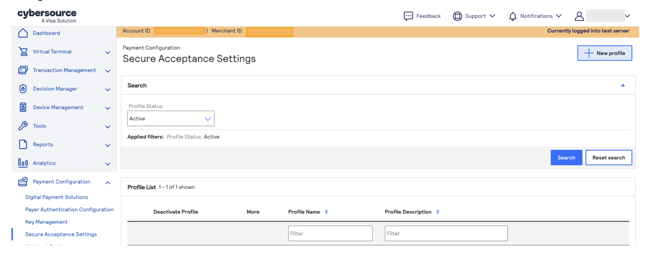Open the Virtual Terminal section
This screenshot has height=253, width=652.
52,52
